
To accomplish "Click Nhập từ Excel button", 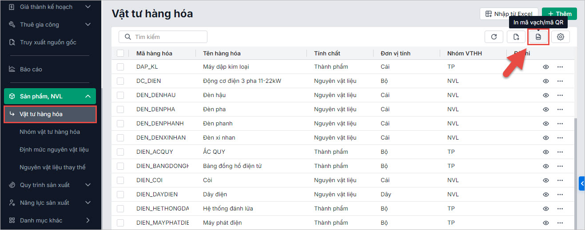I will 509,14.
